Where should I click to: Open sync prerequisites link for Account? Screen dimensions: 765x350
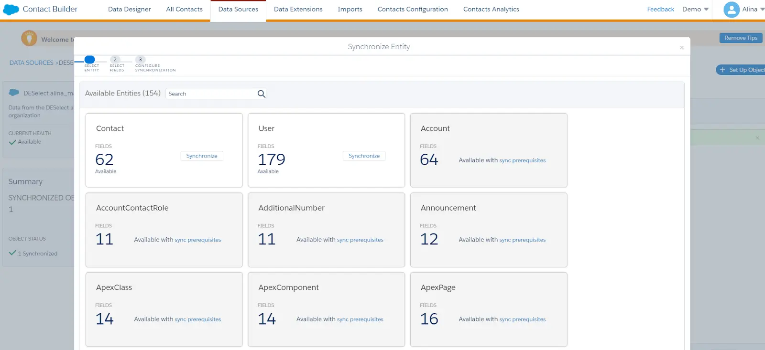522,160
